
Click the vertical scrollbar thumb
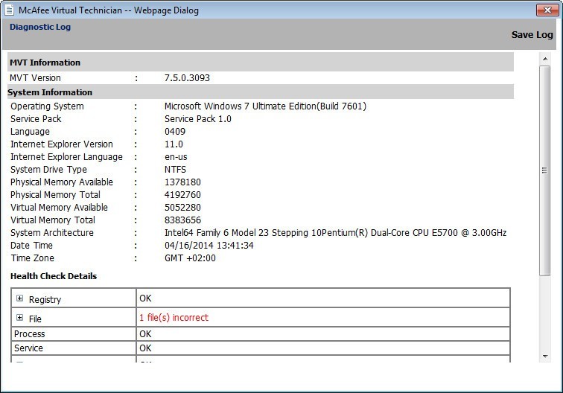tap(545, 170)
